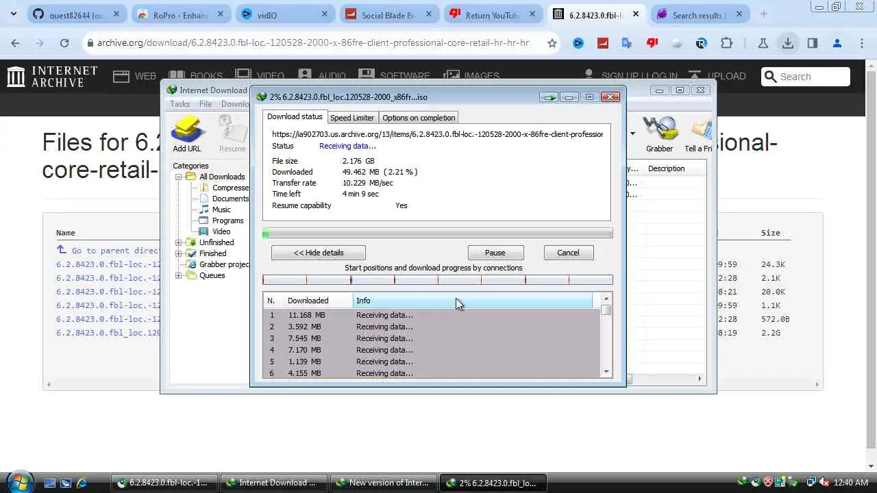877x493 pixels.
Task: Open the Tasks menu in IDM
Action: coord(180,104)
